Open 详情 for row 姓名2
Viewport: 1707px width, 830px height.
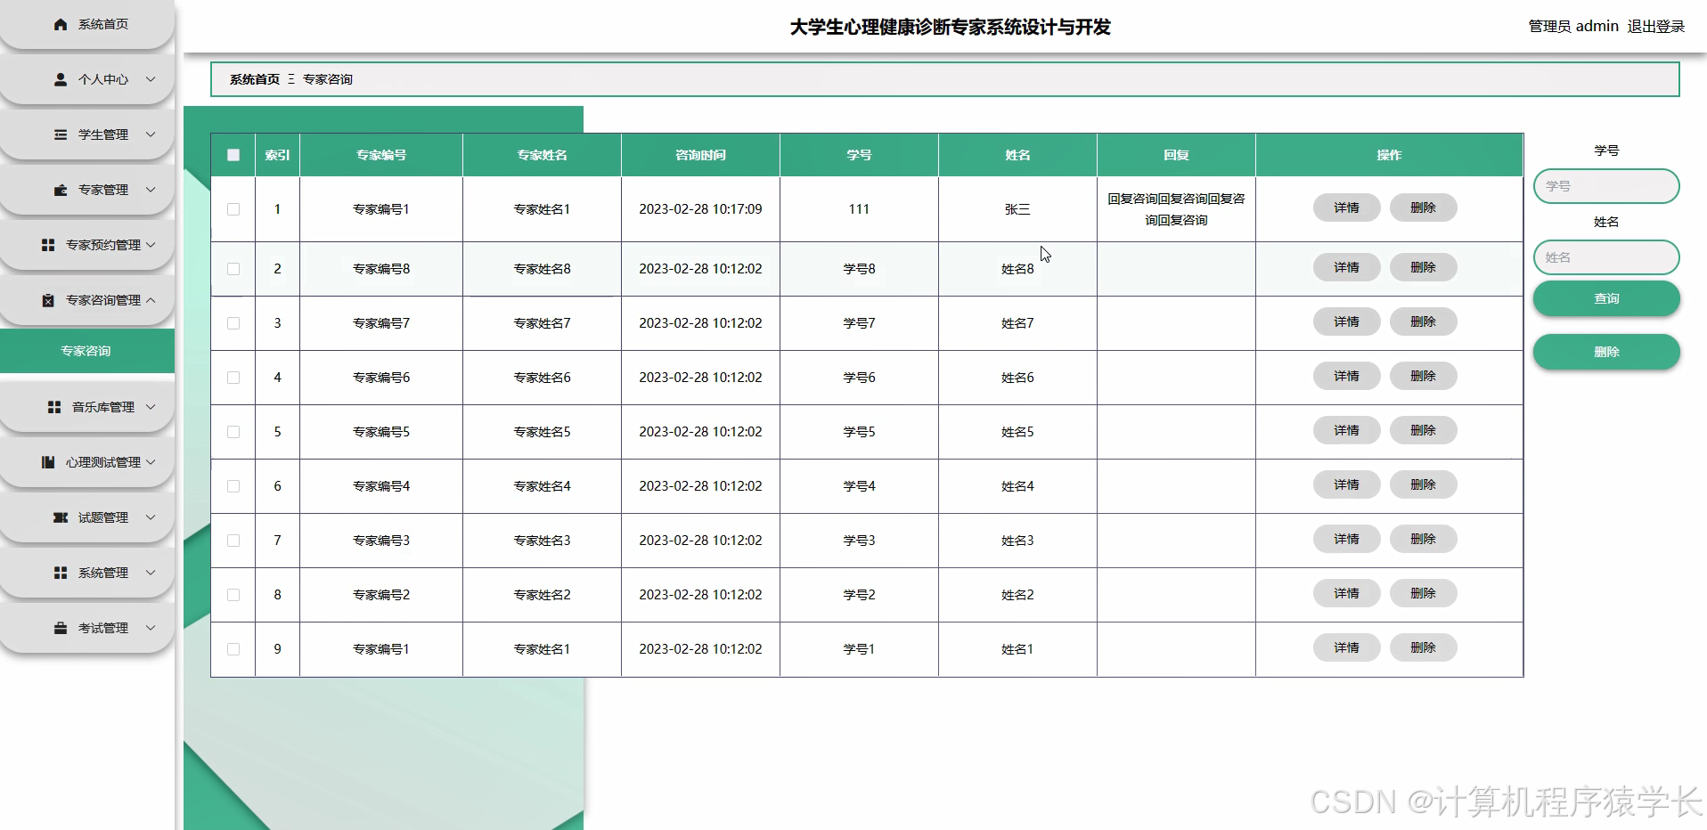click(x=1346, y=593)
